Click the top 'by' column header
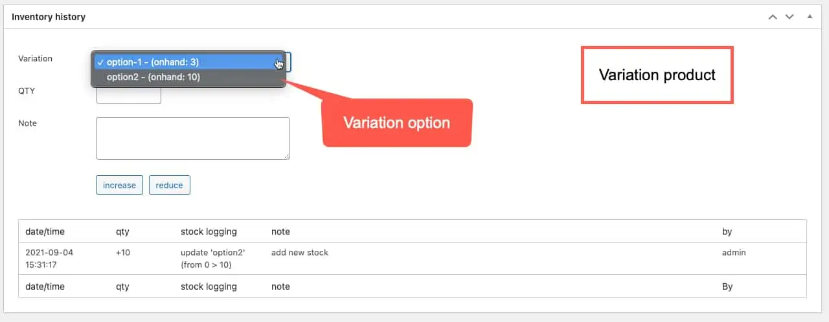 [727, 231]
